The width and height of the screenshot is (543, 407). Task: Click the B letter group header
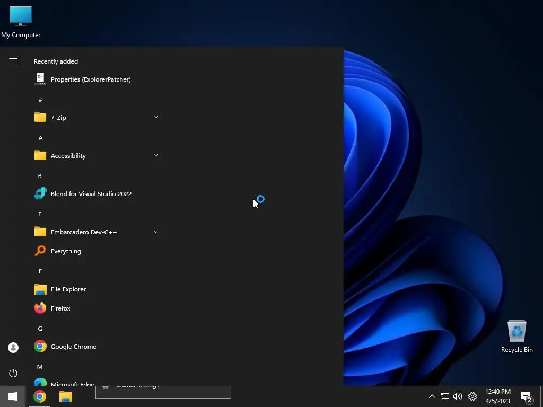click(x=40, y=176)
